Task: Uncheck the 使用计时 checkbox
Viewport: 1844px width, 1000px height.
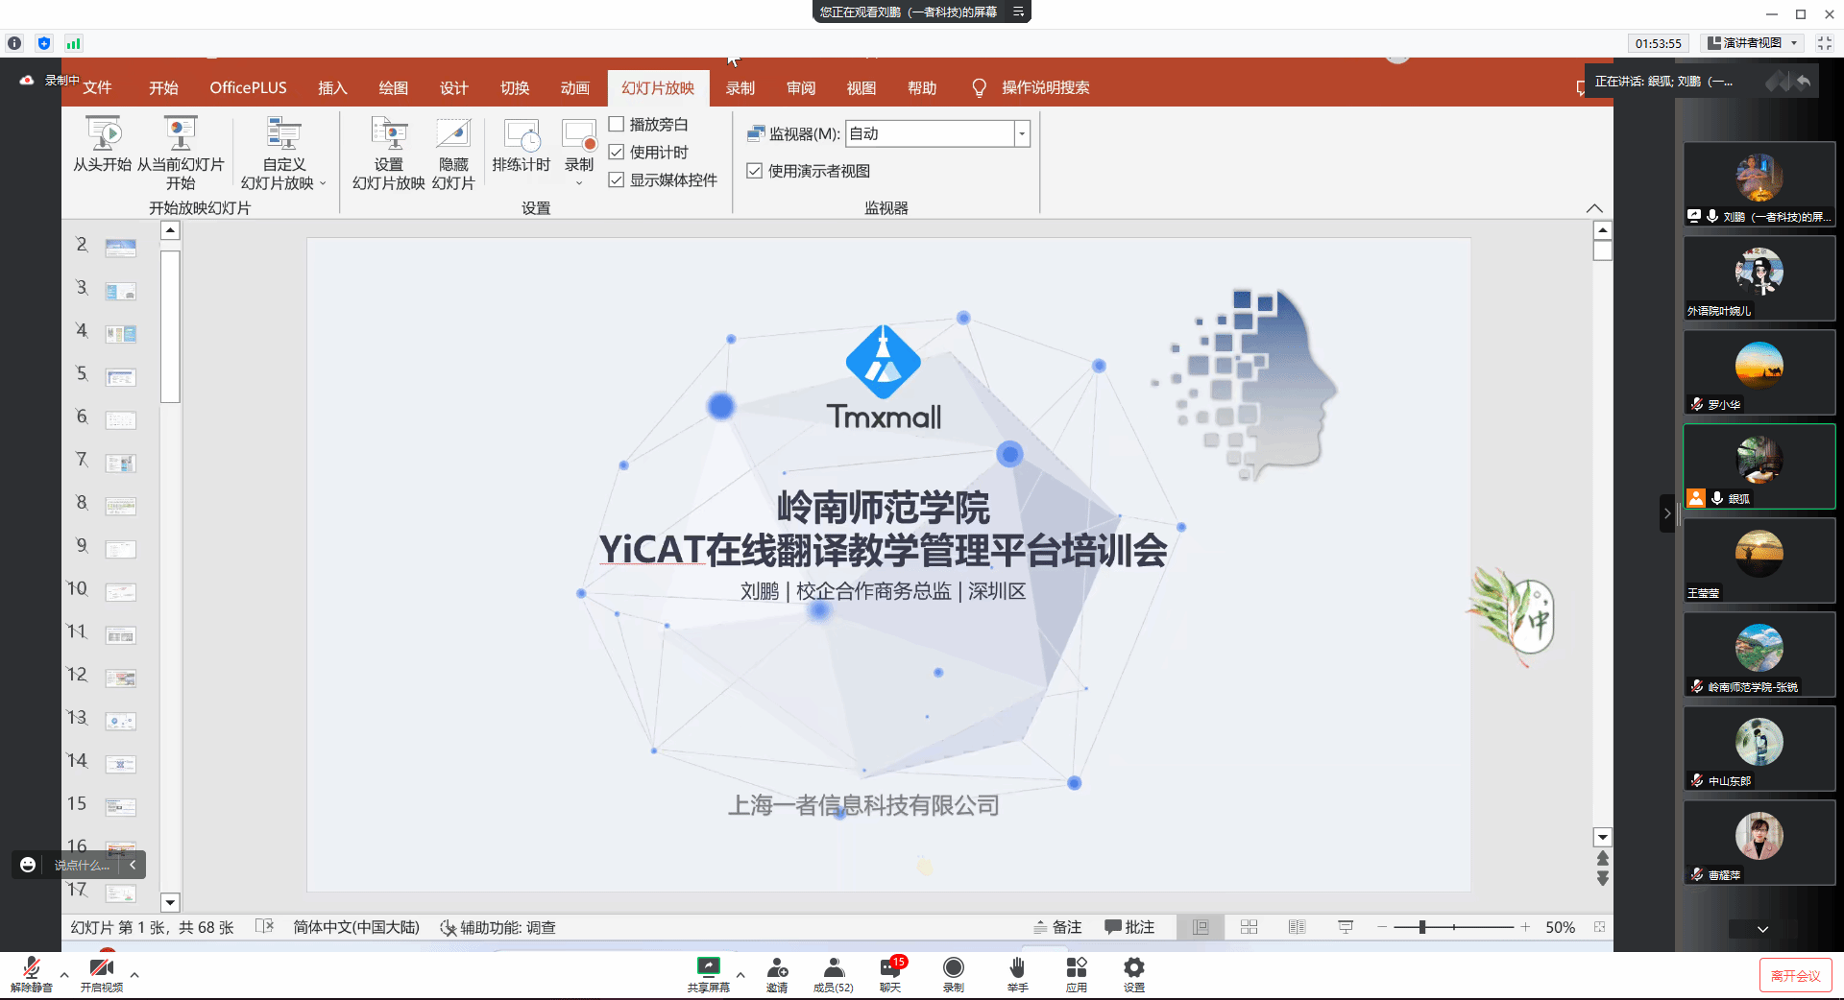Action: [617, 152]
